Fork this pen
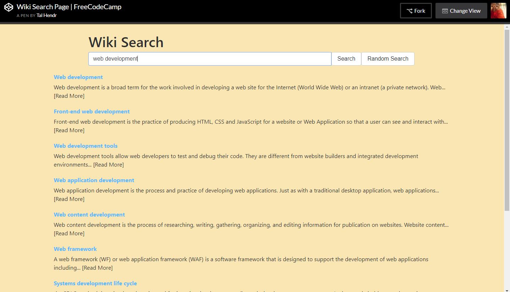Screen dimensions: 510x292 point(416,11)
